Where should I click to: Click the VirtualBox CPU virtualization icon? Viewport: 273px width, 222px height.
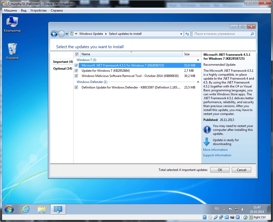[x=238, y=217]
